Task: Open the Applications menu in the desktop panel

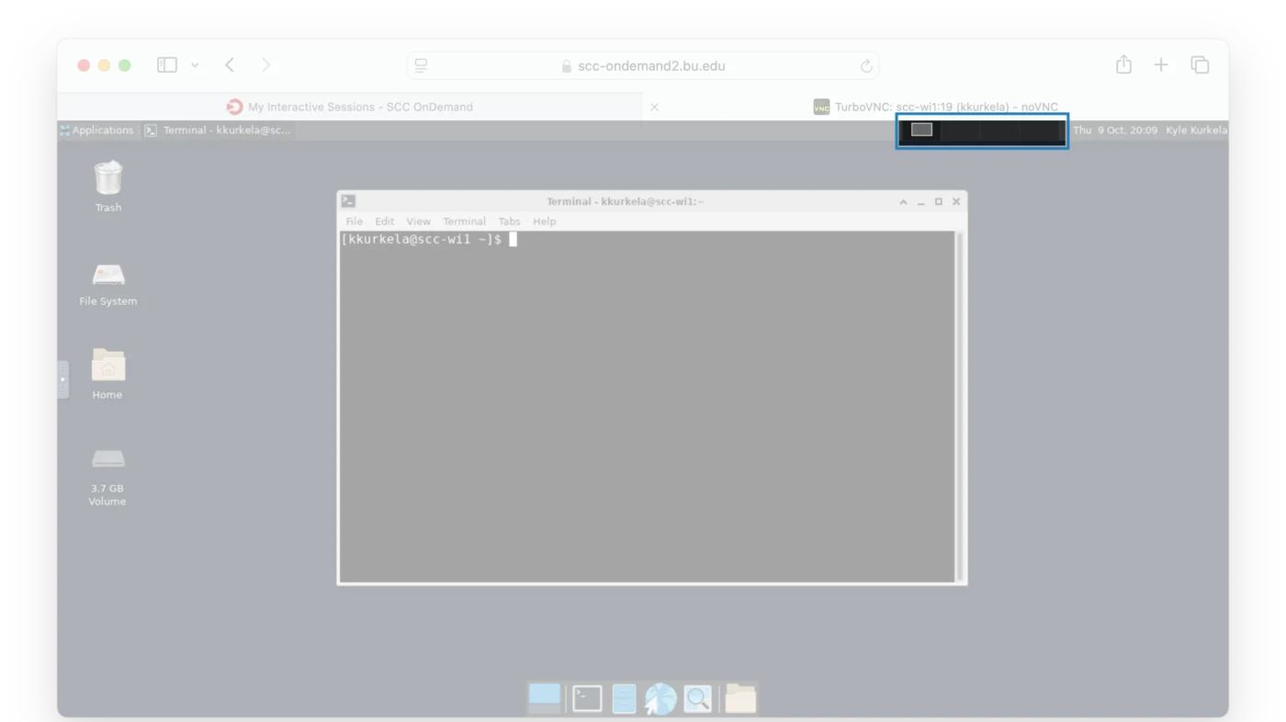Action: click(96, 130)
